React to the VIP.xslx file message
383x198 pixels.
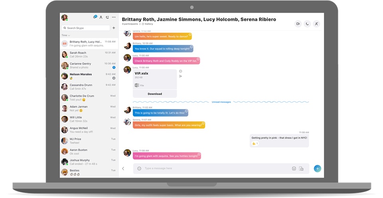click(x=180, y=71)
